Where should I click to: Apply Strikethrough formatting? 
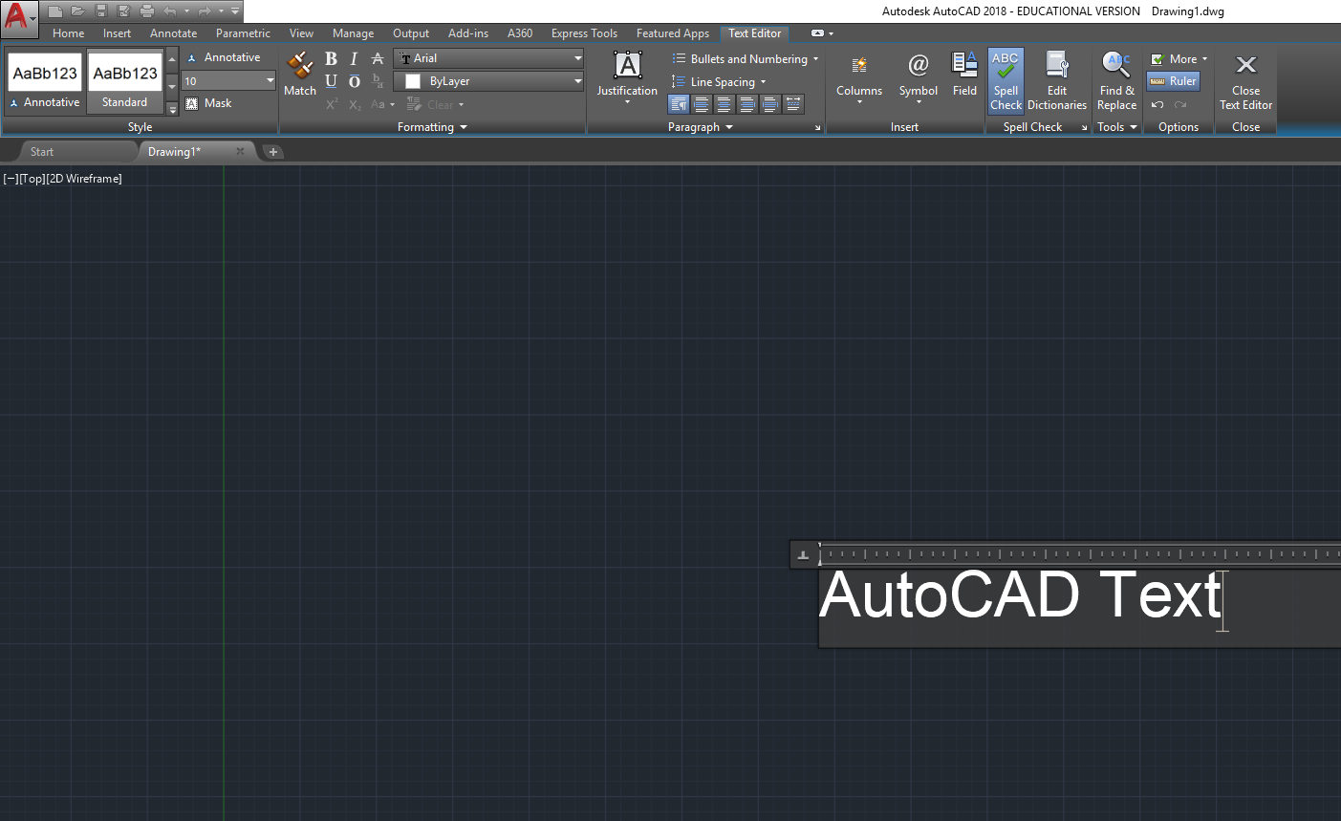click(x=378, y=58)
